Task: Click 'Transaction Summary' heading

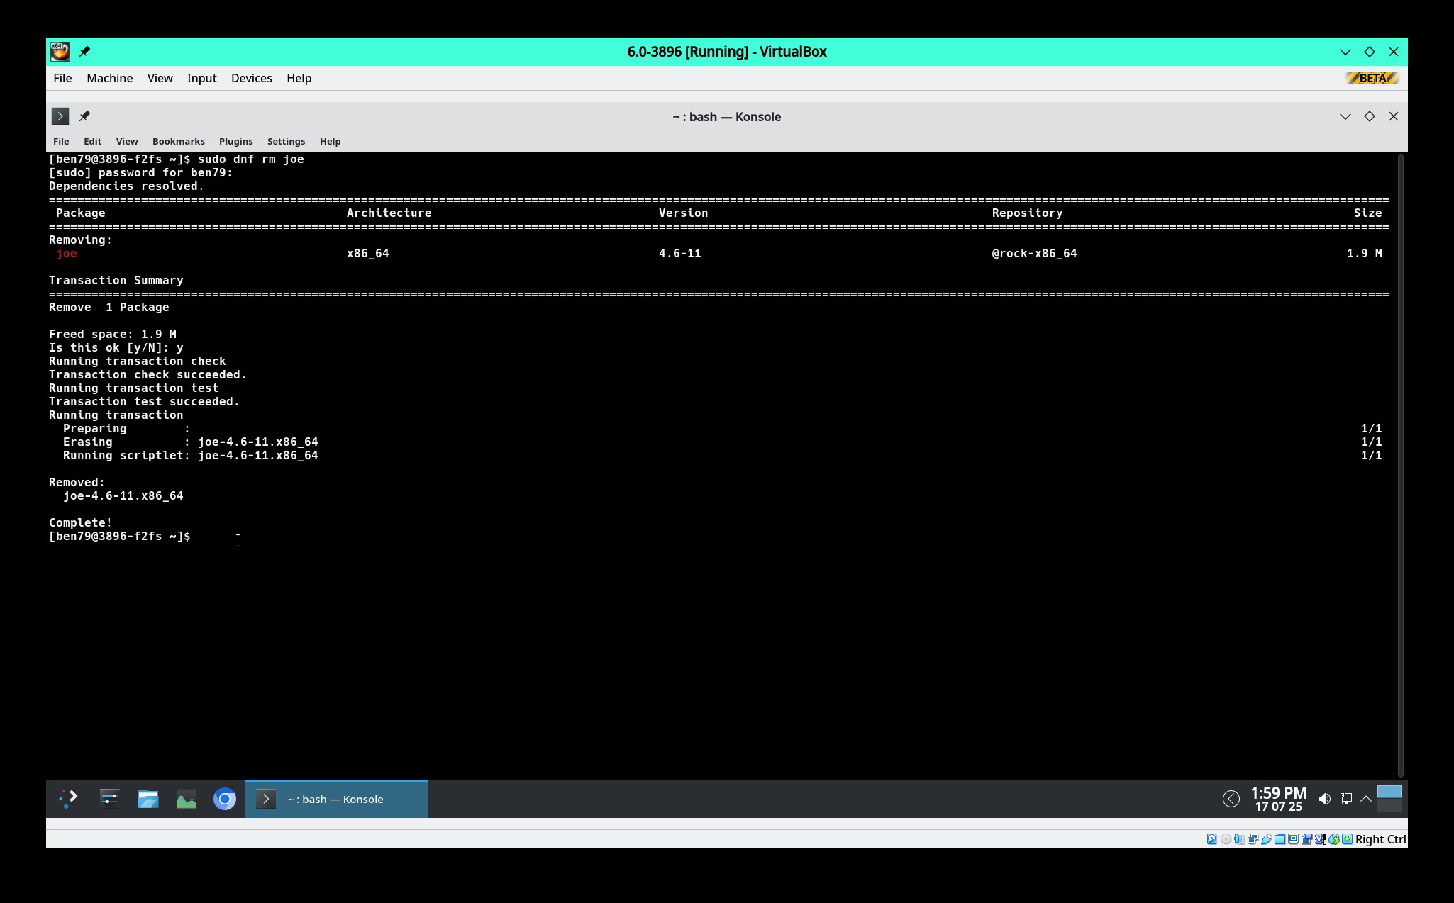Action: coord(116,280)
